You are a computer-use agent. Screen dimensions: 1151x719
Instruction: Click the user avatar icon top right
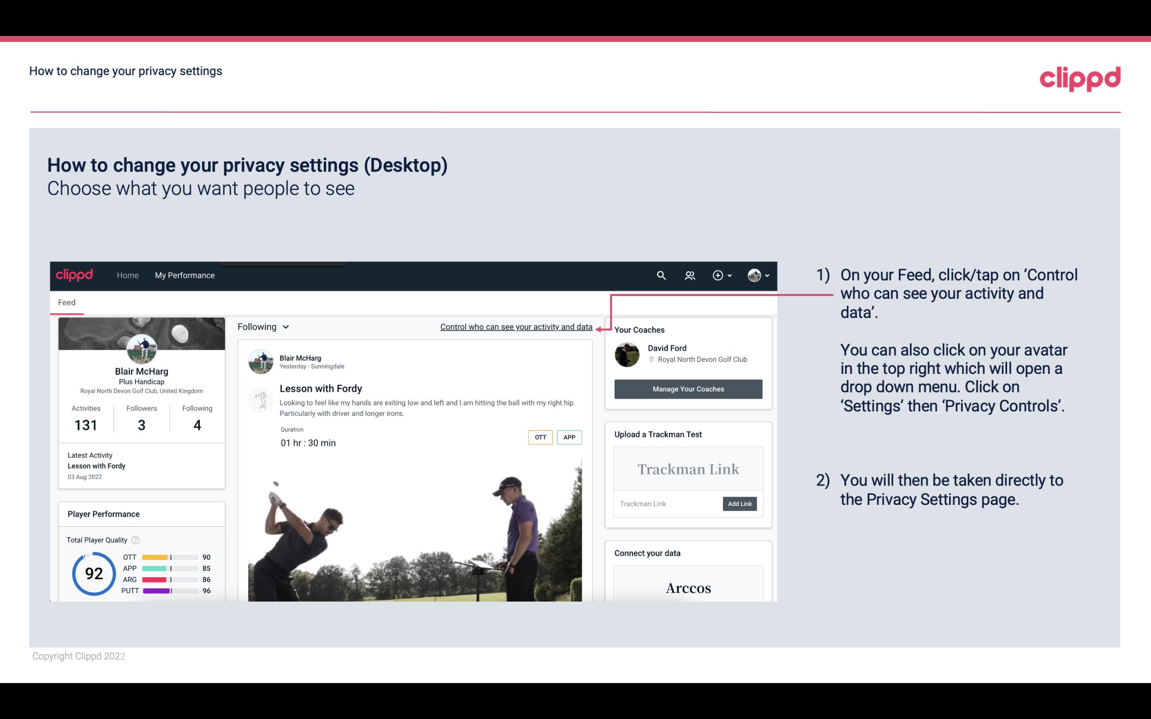[x=754, y=274]
